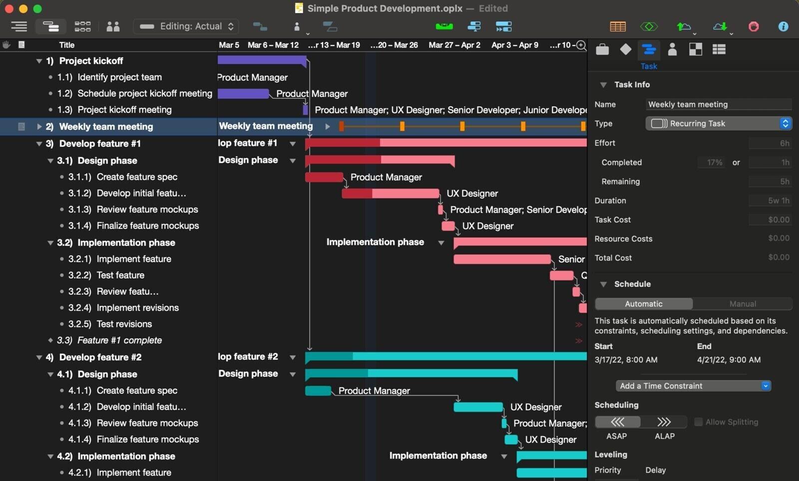
Task: Select the 3.3 Feature #1 complete milestone row
Action: [109, 341]
